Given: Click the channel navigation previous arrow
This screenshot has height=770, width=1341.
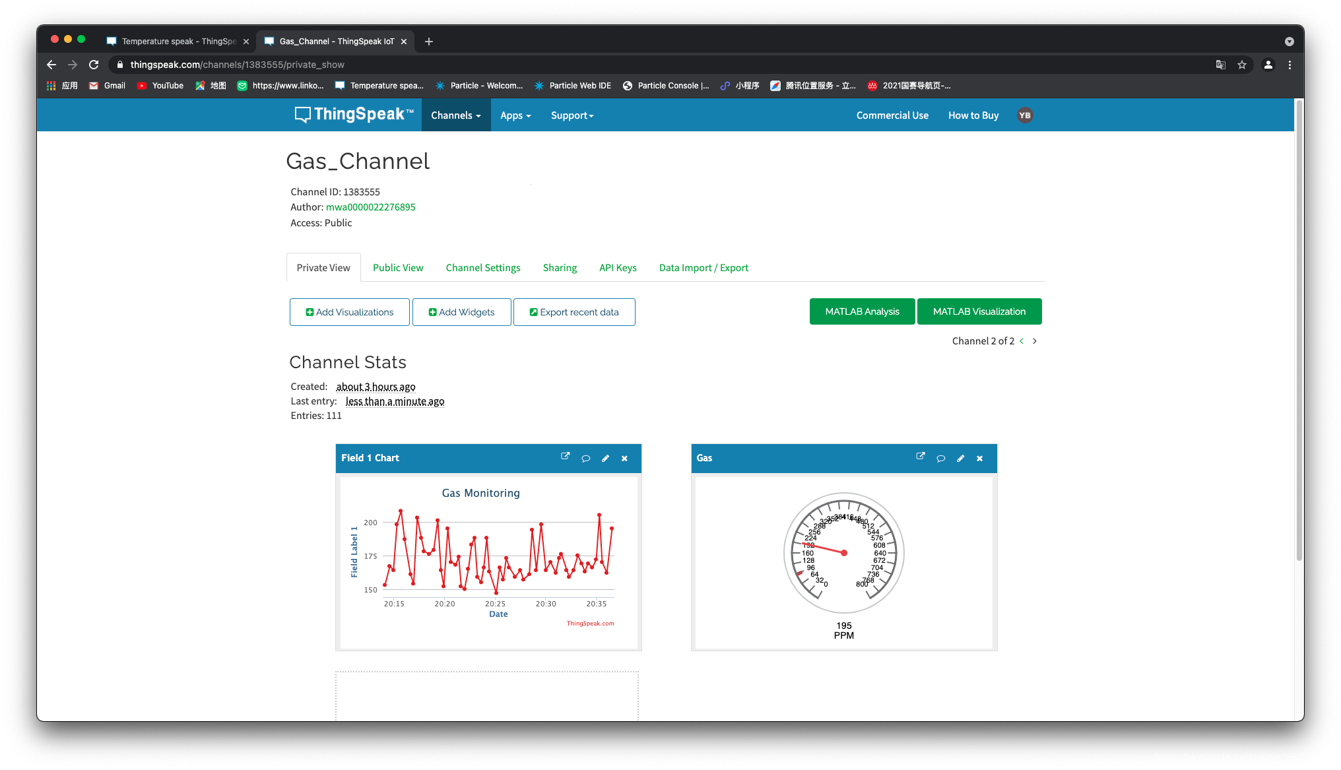Looking at the screenshot, I should 1022,340.
